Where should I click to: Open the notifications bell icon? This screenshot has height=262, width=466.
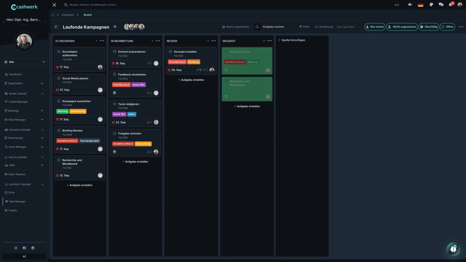click(x=451, y=5)
